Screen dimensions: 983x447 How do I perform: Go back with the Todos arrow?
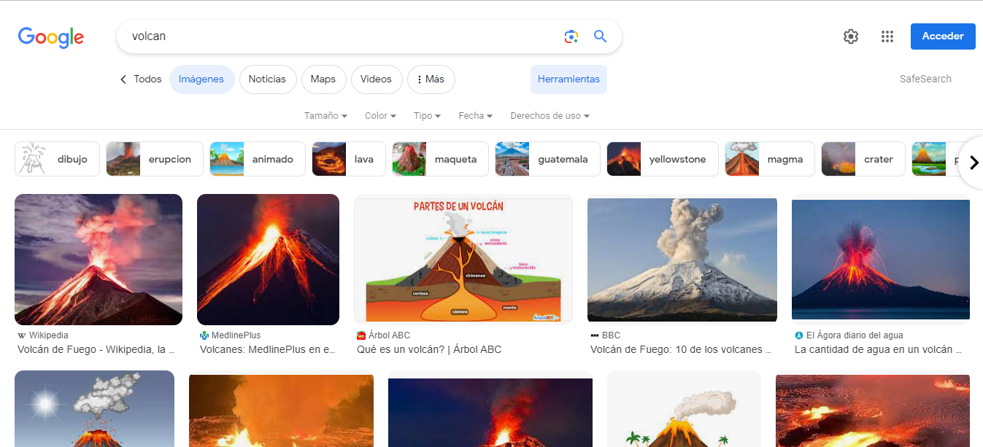140,79
